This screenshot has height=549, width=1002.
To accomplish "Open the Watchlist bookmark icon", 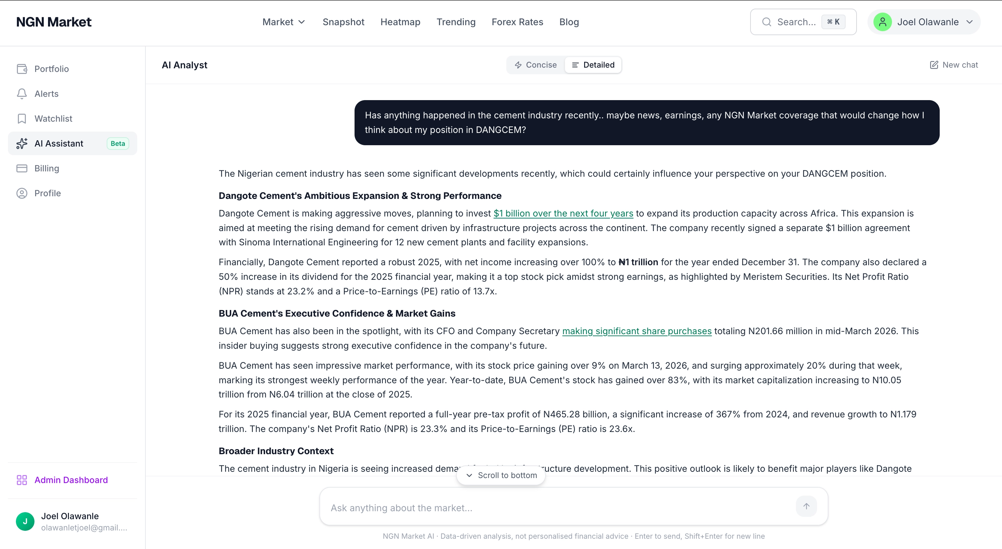I will (22, 118).
